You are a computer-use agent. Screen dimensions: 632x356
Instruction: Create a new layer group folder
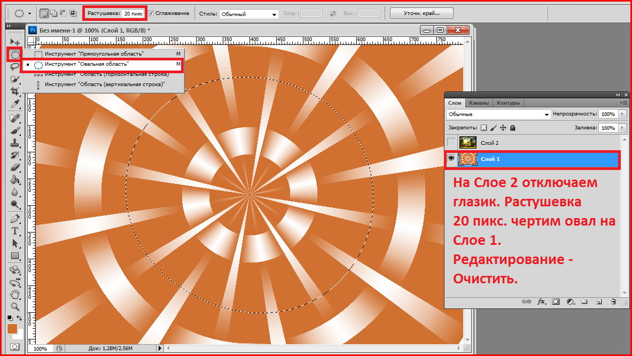tap(584, 301)
